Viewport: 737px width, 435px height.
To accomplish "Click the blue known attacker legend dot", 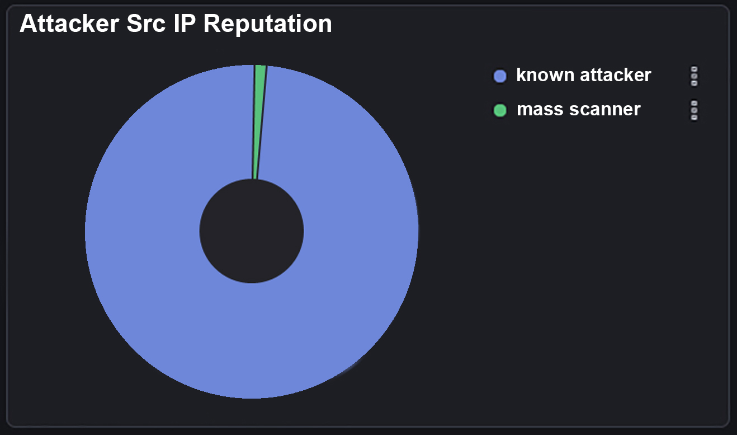I will tap(499, 76).
